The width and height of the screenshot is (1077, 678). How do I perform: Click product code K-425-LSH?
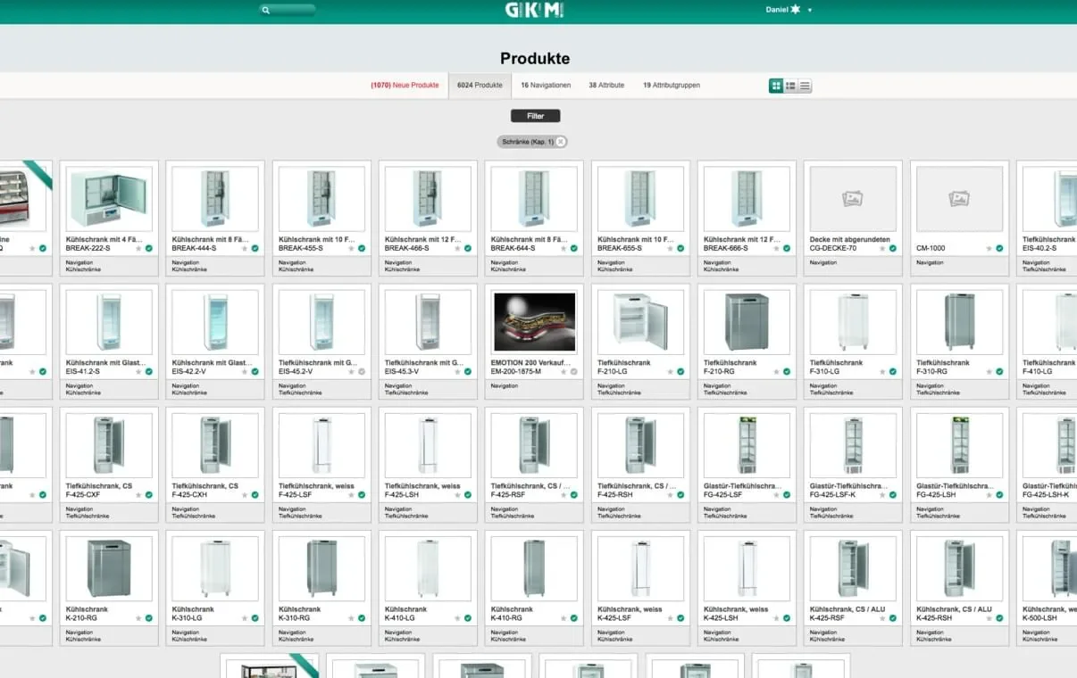[721, 617]
